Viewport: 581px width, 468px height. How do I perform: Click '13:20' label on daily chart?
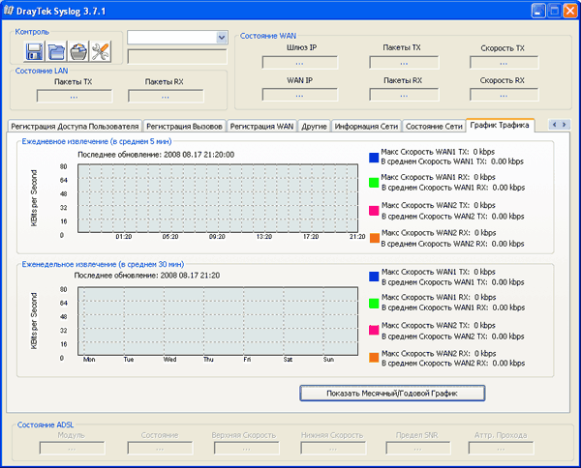pyautogui.click(x=263, y=236)
